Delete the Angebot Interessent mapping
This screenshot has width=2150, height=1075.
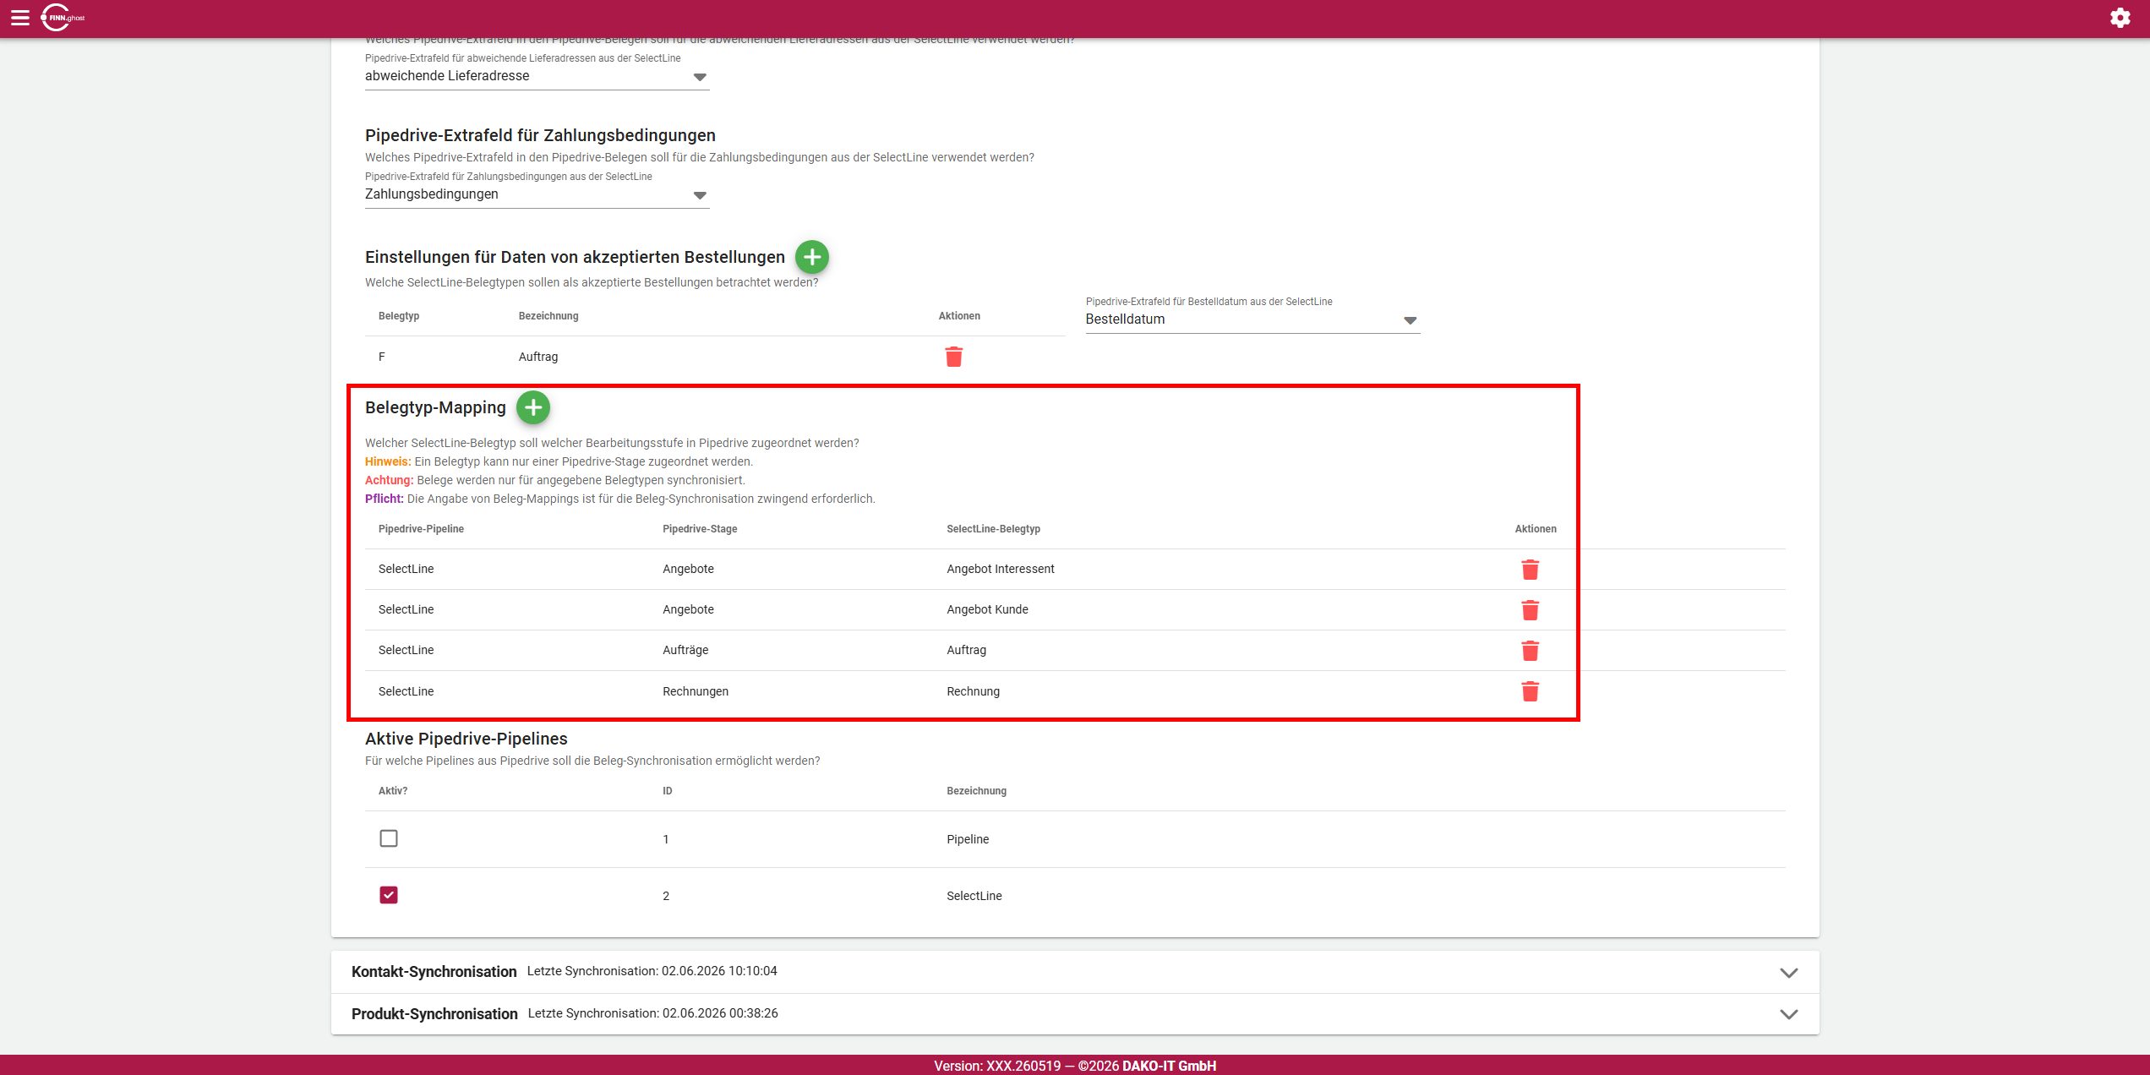point(1531,570)
